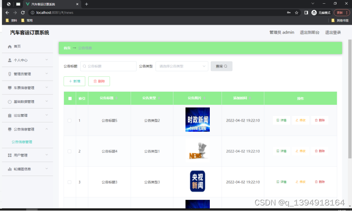Click the 时政新闻 thumbnail in row 1

coord(198,120)
